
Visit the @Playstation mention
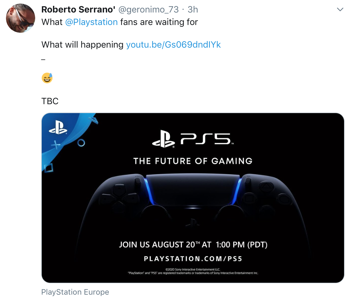[x=91, y=22]
